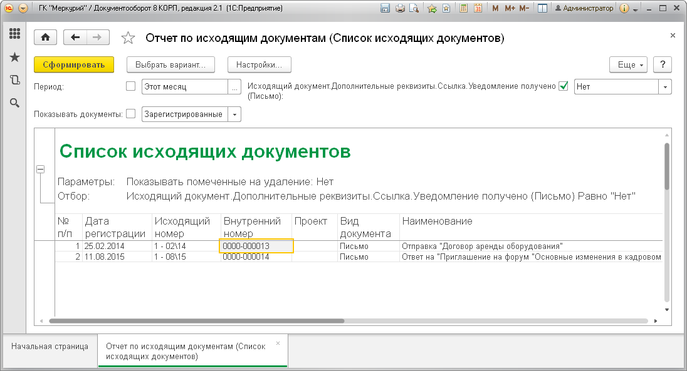Add report to favorites with outline star

point(128,38)
